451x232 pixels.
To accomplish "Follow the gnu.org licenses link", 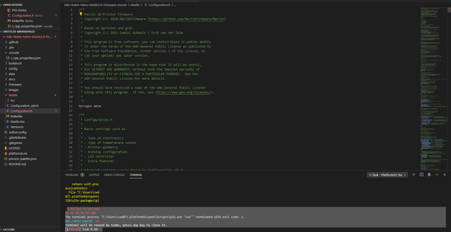I will point(185,92).
